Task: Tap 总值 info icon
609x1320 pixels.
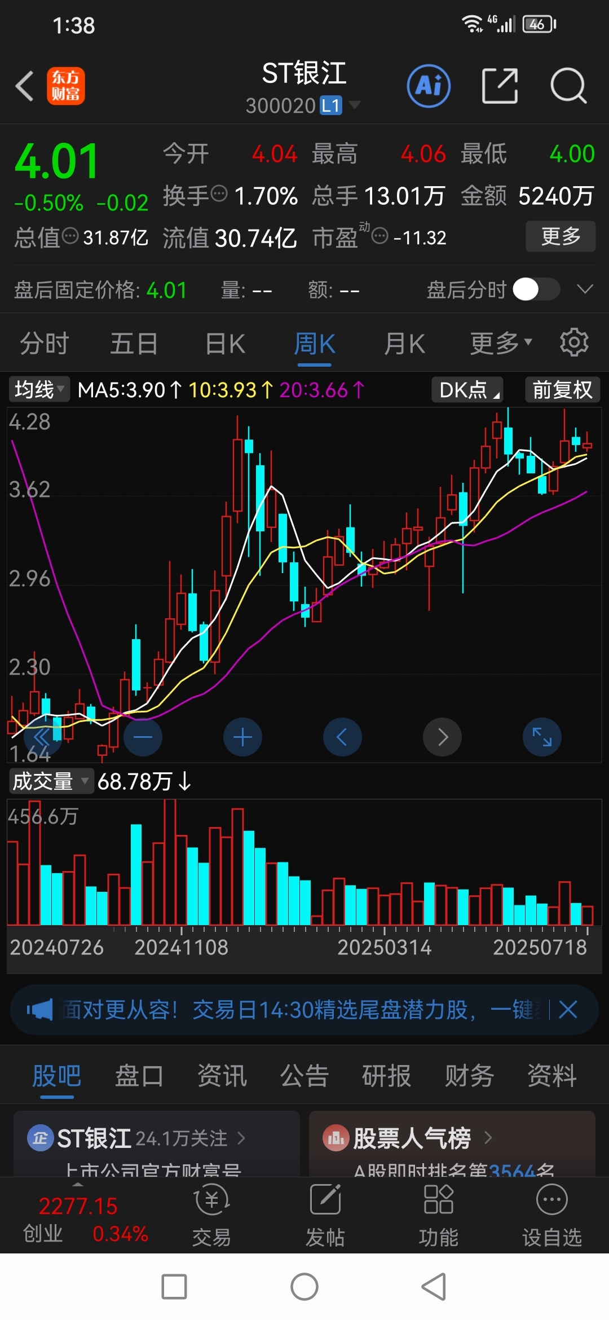Action: 70,236
